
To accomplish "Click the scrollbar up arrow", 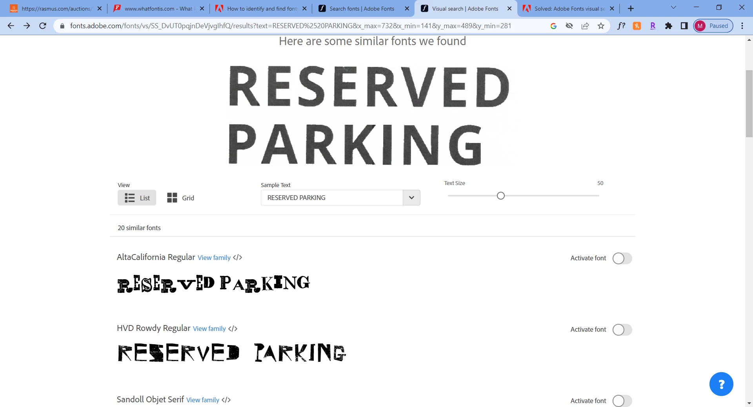I will (x=749, y=40).
